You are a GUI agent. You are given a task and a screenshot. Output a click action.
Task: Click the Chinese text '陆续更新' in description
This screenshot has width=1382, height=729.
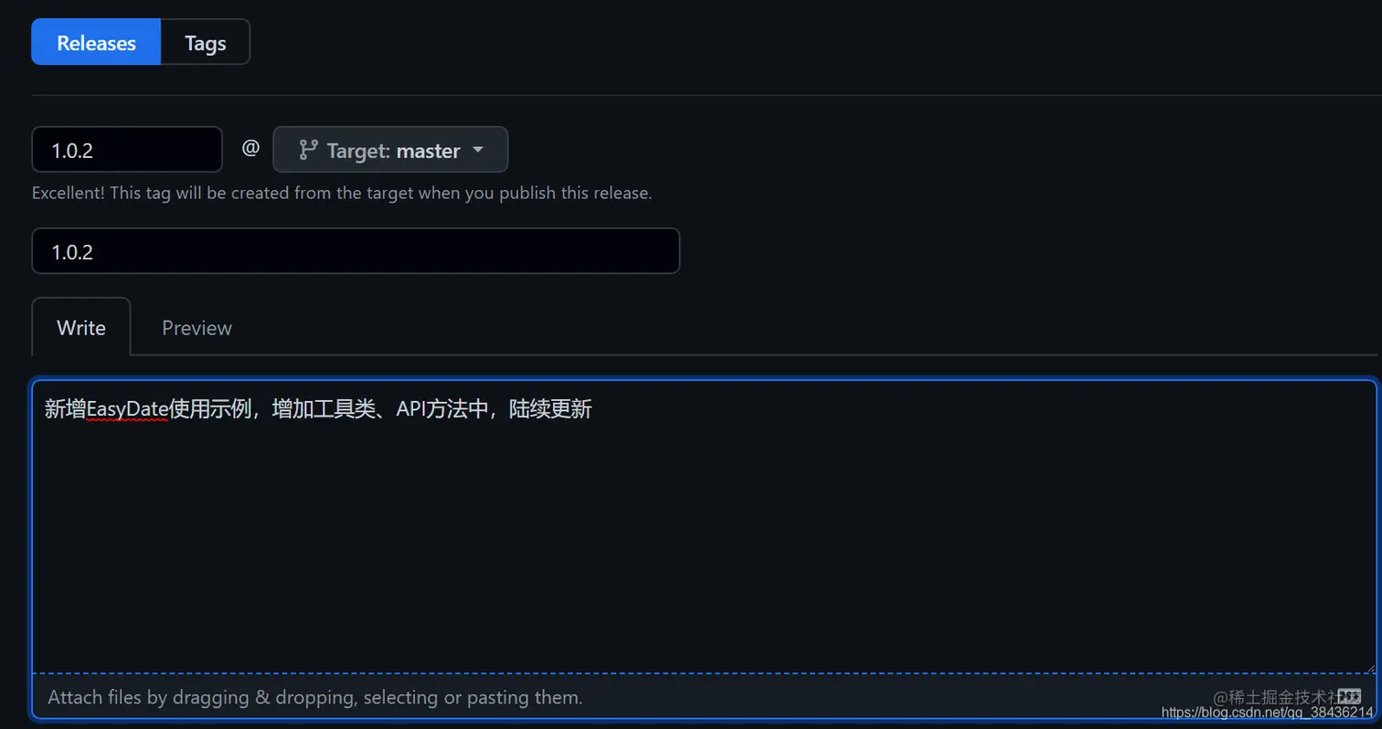[551, 409]
